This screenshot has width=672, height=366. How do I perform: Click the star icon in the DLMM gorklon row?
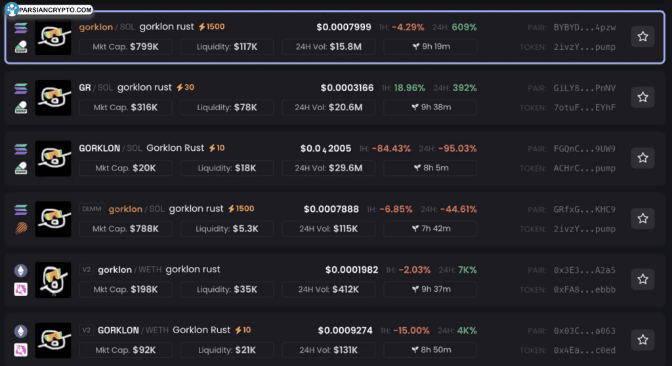(x=642, y=218)
